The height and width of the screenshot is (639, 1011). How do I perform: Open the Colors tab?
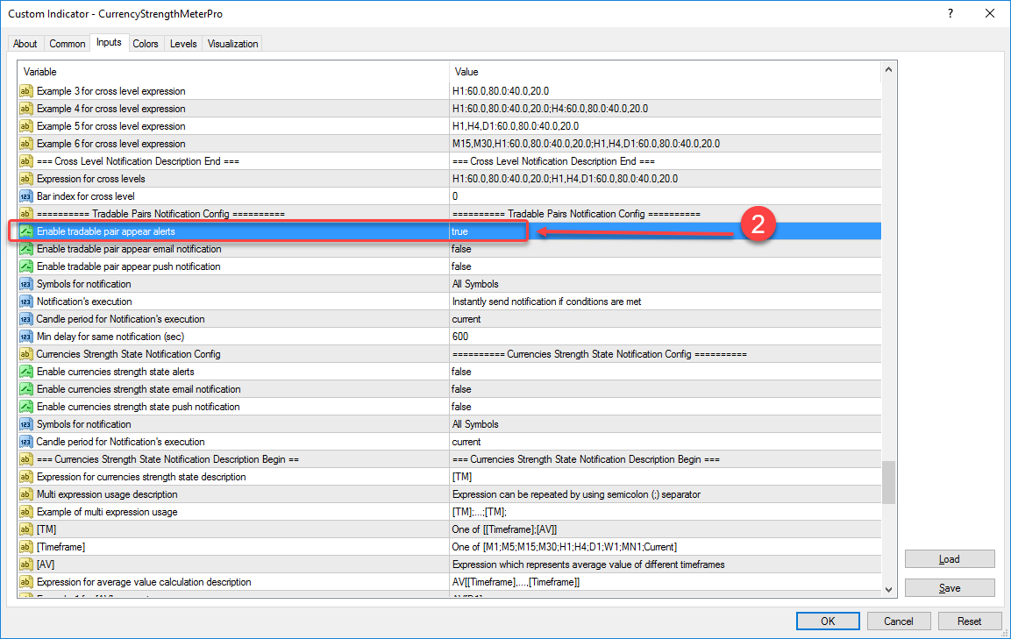pyautogui.click(x=146, y=44)
